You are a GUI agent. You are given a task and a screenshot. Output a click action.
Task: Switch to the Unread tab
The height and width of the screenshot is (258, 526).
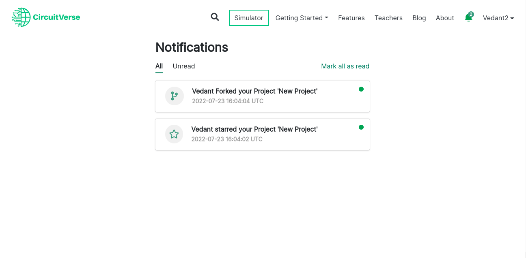tap(184, 66)
